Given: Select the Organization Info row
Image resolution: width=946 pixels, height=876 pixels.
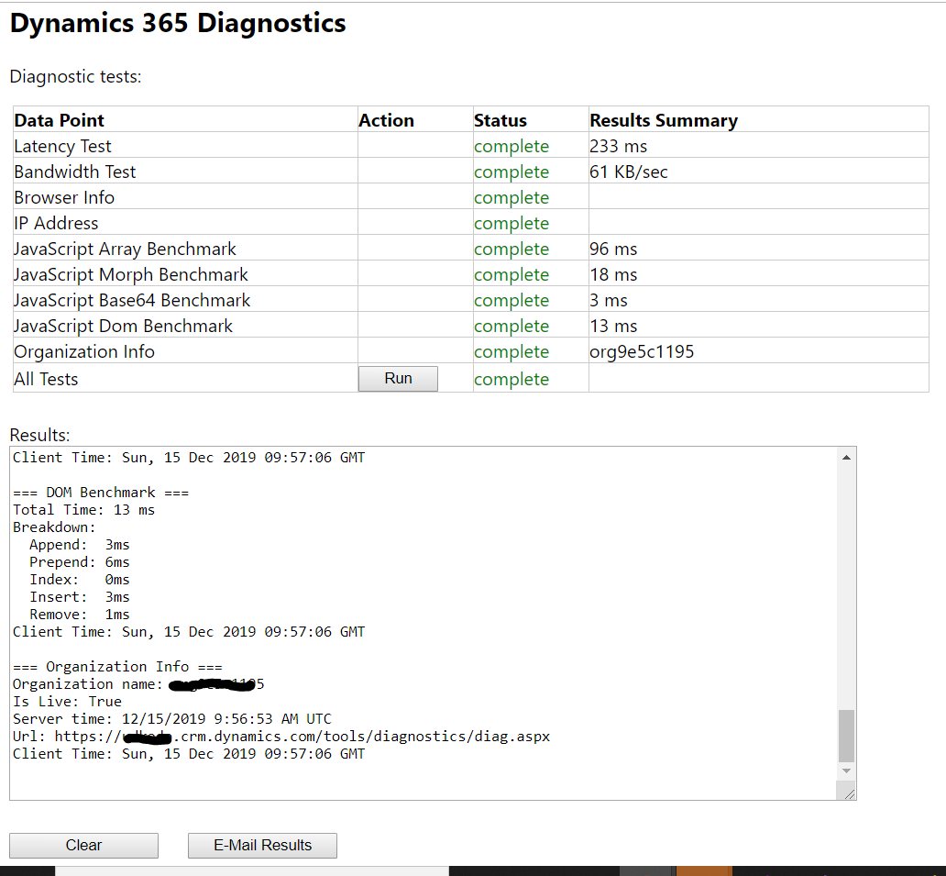Looking at the screenshot, I should [83, 351].
